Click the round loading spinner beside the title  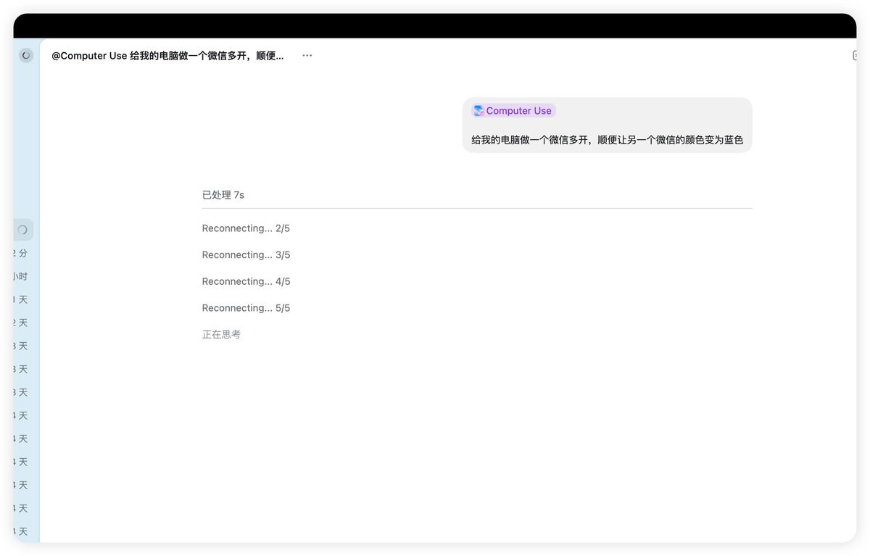tap(26, 55)
